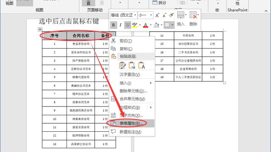This screenshot has width=271, height=152.
Task: Toggle italic in the mini toolbar
Action: tap(120, 25)
